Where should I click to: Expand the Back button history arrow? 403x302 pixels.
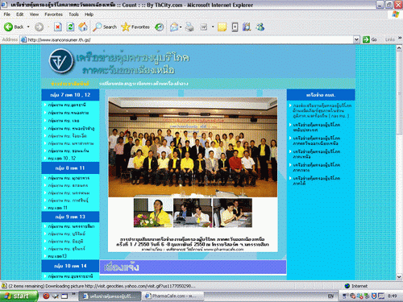click(28, 27)
